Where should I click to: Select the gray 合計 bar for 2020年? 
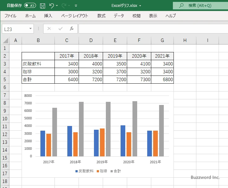coord(135,129)
